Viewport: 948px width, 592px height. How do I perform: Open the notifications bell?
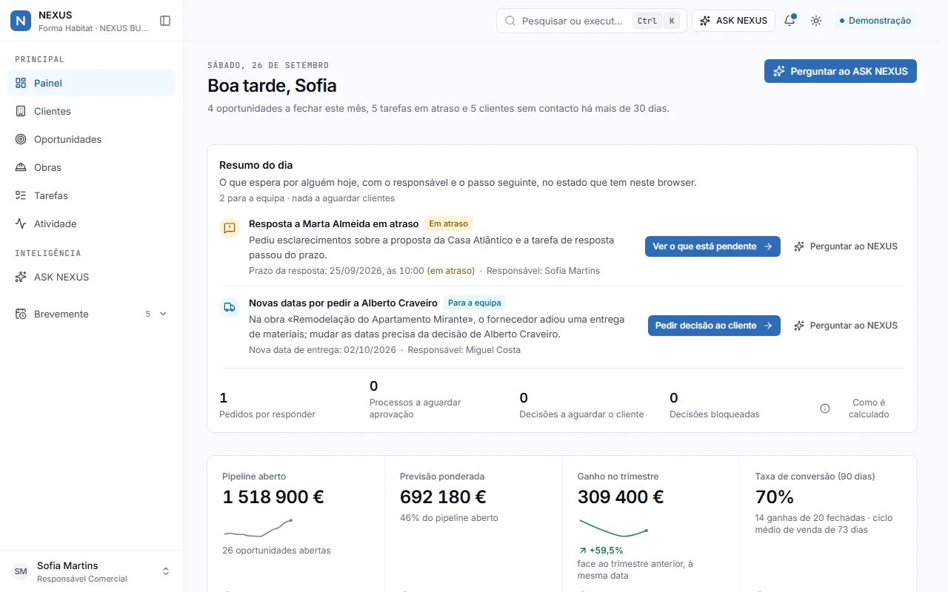[790, 21]
